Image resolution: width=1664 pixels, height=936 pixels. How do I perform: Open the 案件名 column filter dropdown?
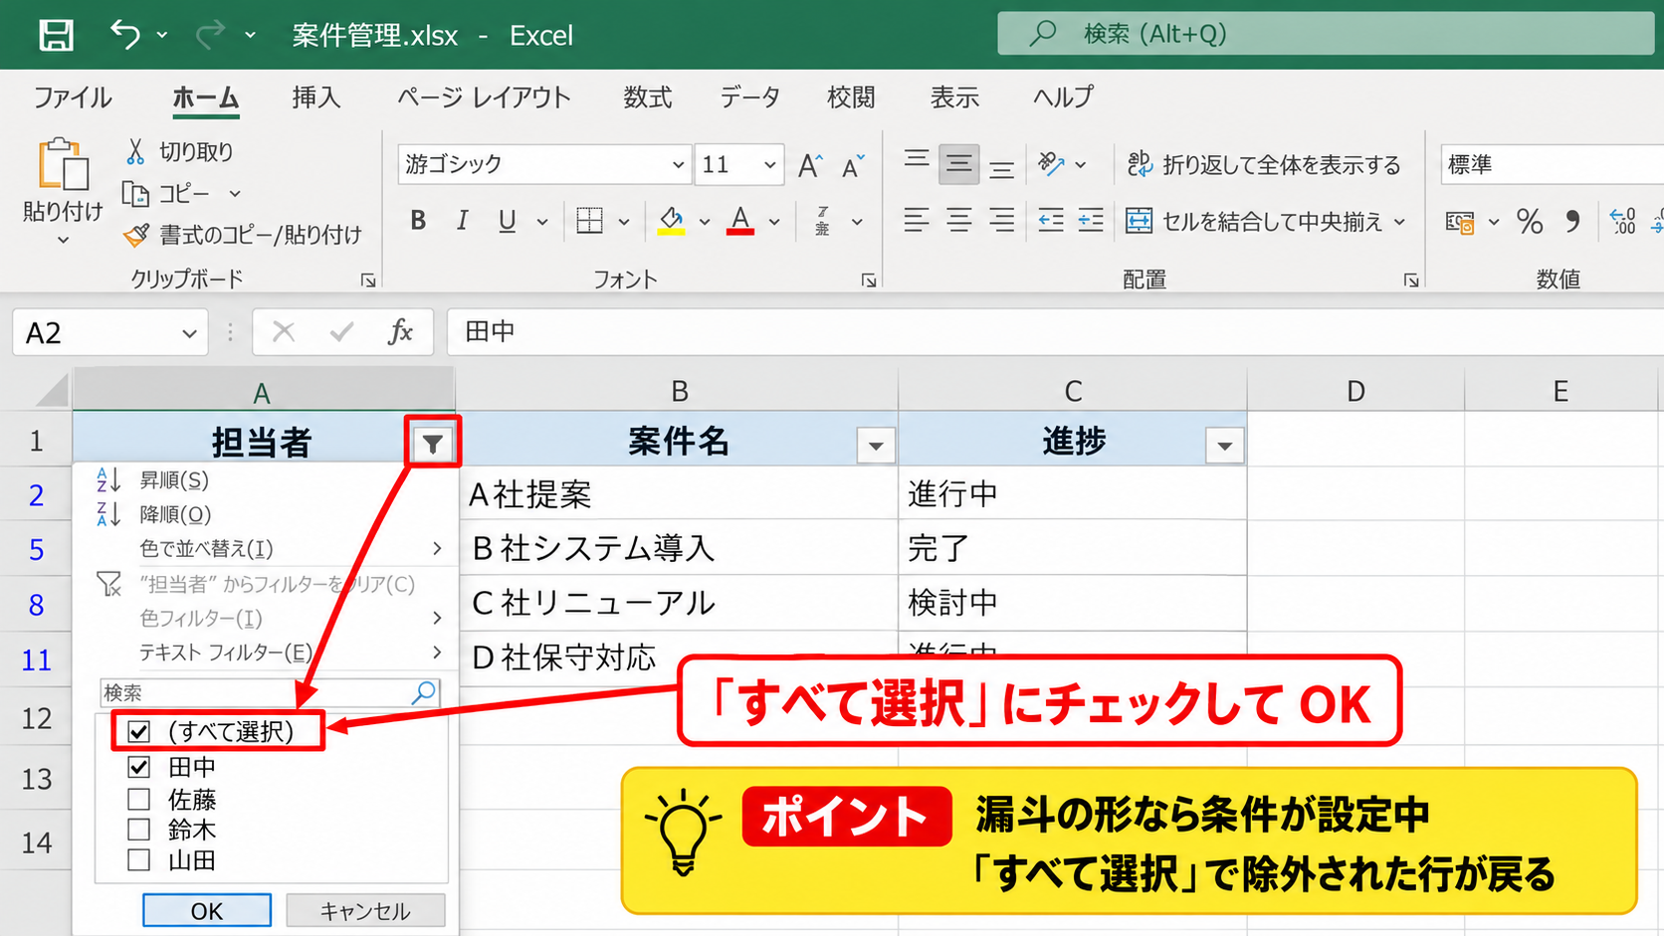tap(876, 446)
